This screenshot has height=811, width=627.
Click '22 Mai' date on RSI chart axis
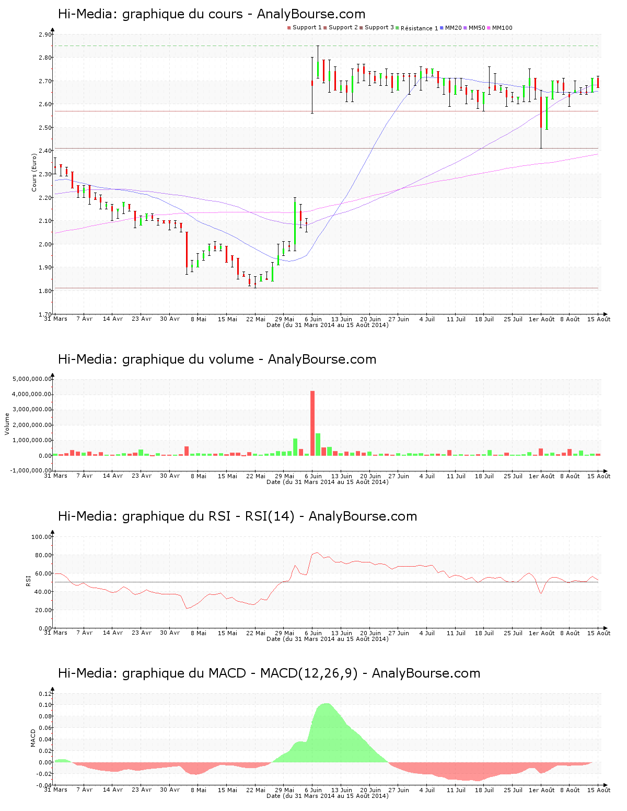coord(256,633)
